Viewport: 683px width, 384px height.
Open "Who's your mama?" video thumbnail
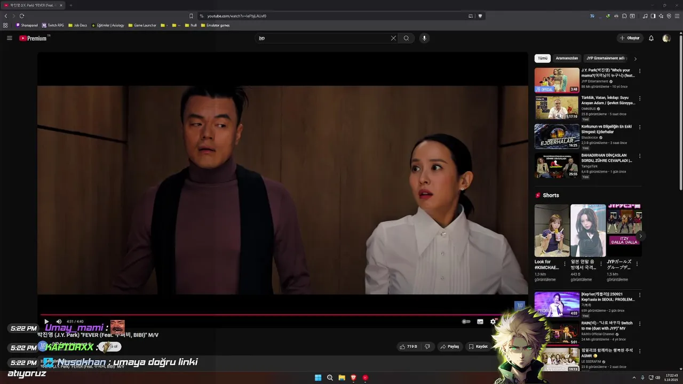click(x=557, y=80)
